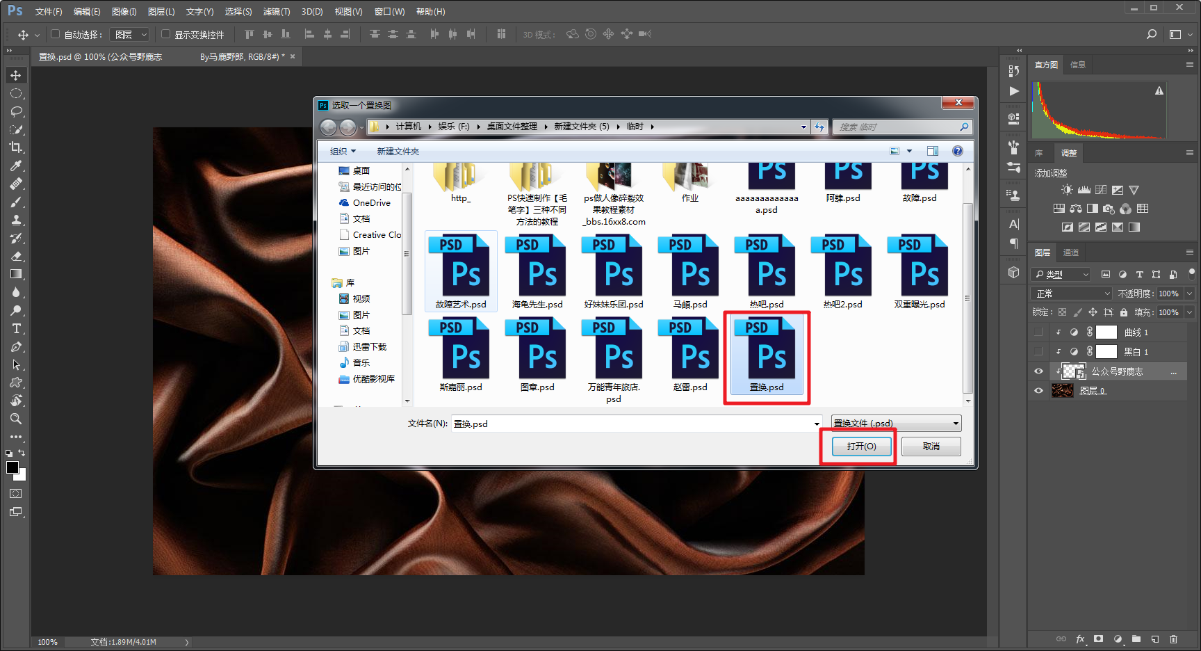Show the 黑白 1 layer
The width and height of the screenshot is (1201, 651).
(x=1038, y=351)
